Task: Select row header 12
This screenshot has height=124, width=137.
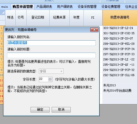Action: pos(2,86)
